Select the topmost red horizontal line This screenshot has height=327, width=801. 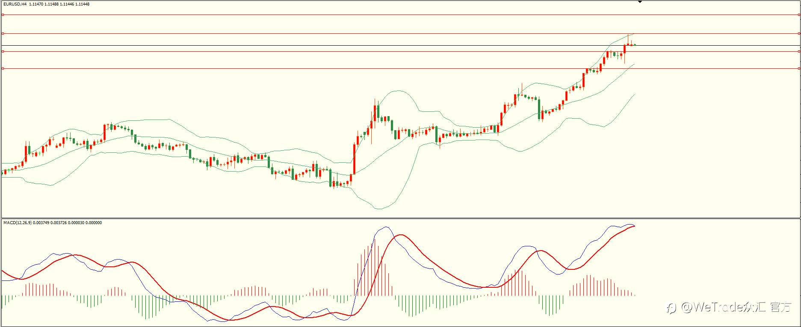click(400, 15)
